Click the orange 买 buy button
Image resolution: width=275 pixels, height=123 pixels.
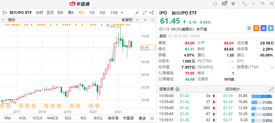coord(256,28)
